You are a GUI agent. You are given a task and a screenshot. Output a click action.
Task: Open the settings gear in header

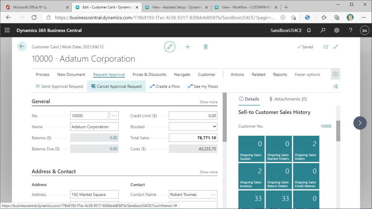(x=337, y=30)
